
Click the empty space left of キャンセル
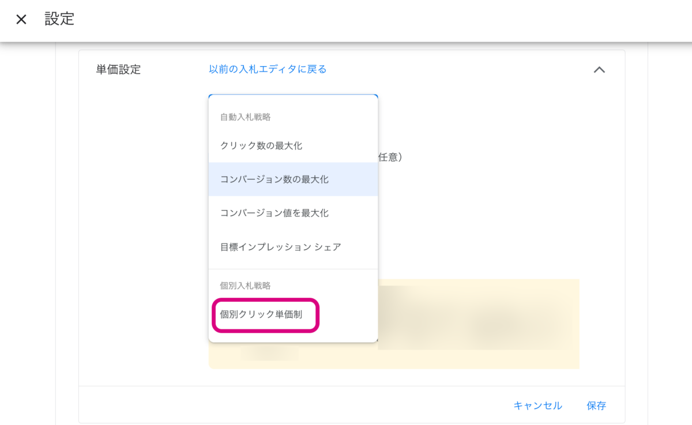(346, 405)
